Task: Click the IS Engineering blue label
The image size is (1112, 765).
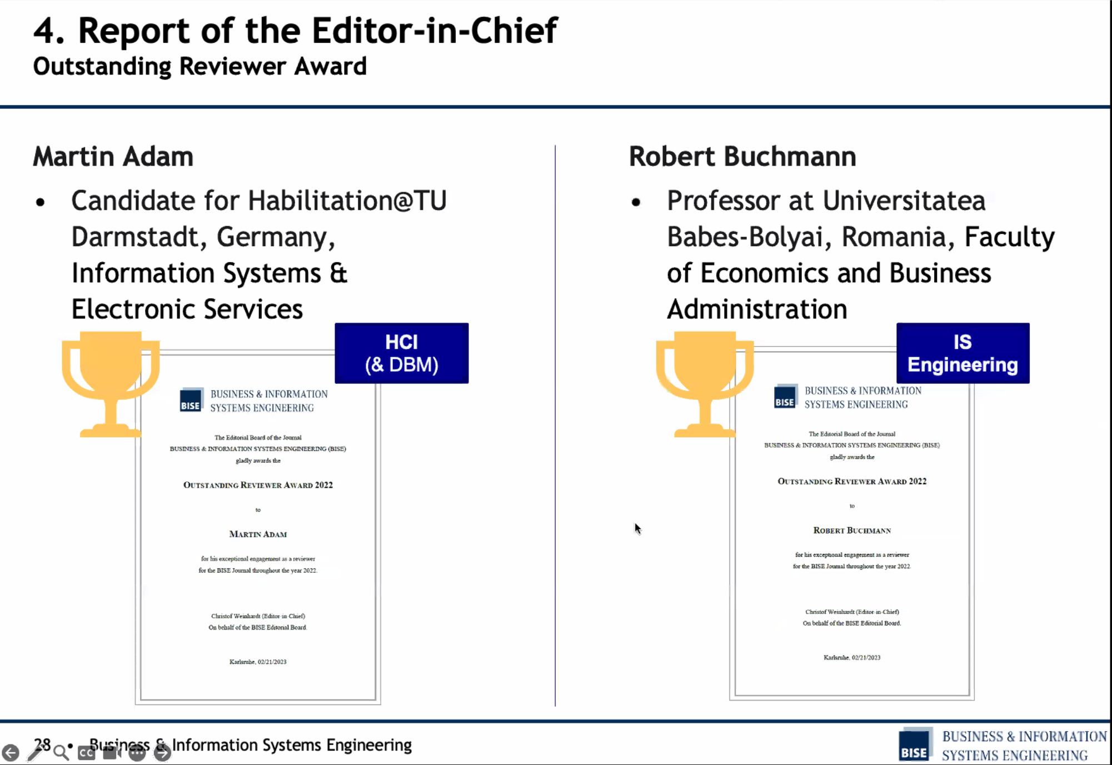Action: pos(963,353)
